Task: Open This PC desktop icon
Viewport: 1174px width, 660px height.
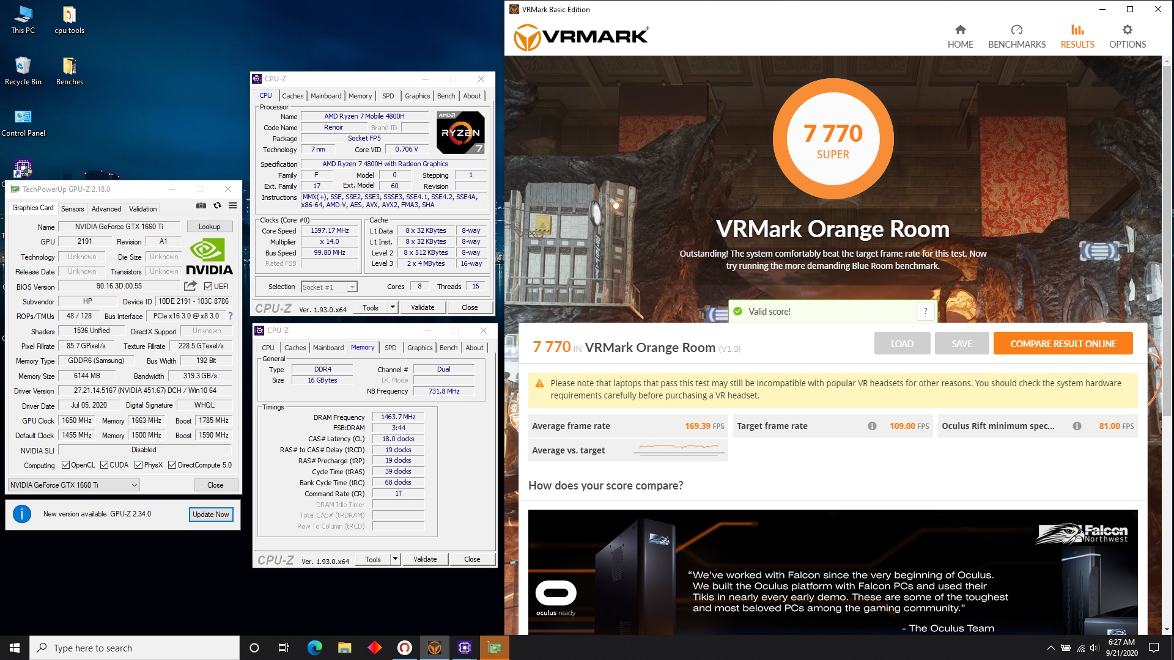Action: [x=23, y=20]
